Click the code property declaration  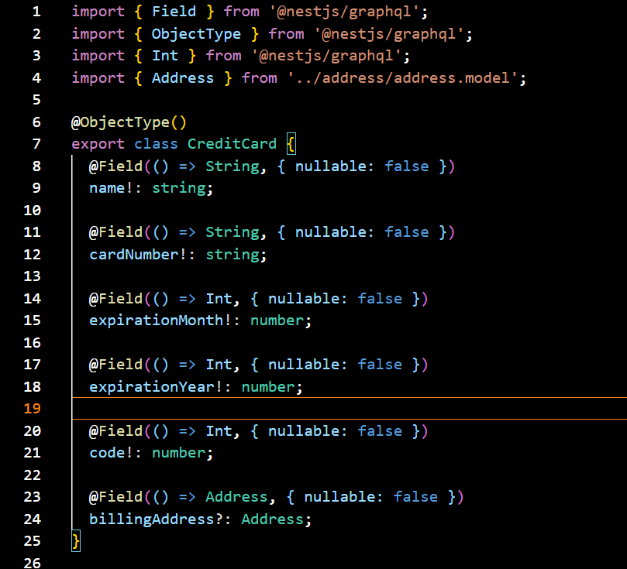[105, 452]
